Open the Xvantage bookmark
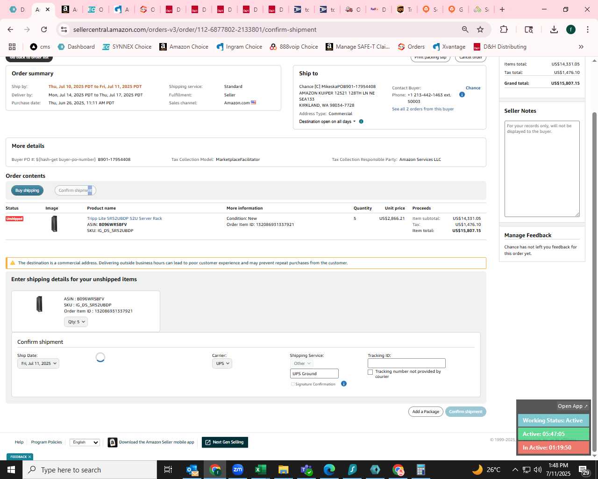The image size is (598, 479). pos(449,47)
